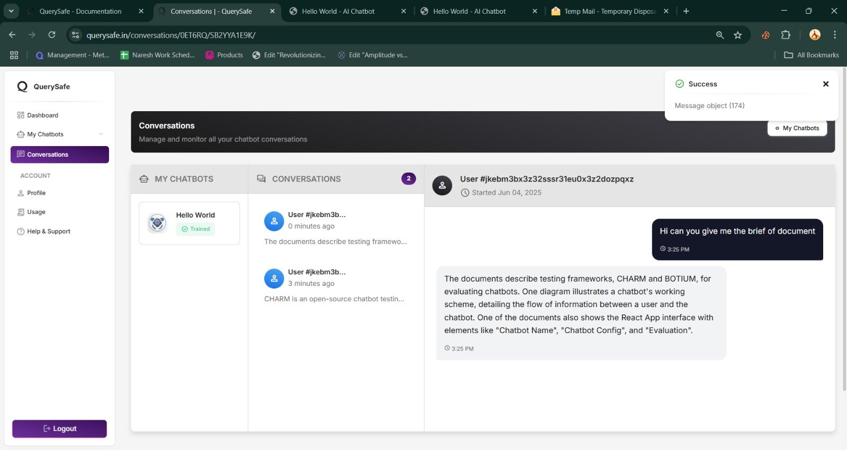Click the page vertical scrollbar
This screenshot has height=450, width=847.
[844, 230]
